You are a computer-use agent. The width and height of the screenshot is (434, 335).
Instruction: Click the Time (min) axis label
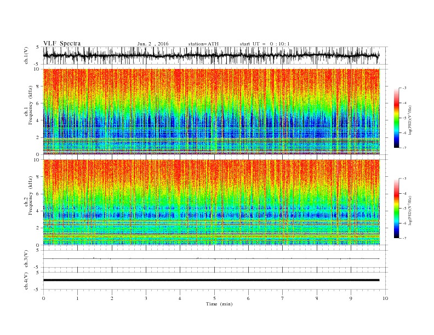(219, 304)
